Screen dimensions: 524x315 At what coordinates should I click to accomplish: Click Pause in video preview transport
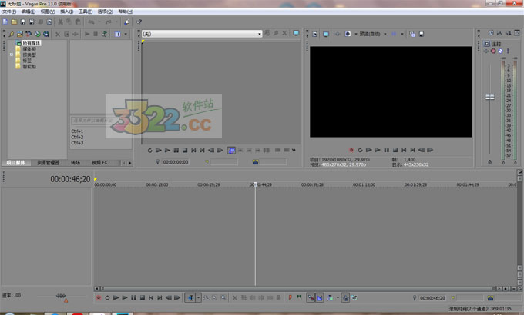[386, 150]
